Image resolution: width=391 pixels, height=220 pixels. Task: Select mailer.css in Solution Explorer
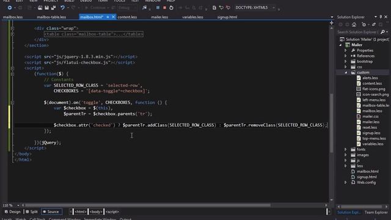pos(370,116)
